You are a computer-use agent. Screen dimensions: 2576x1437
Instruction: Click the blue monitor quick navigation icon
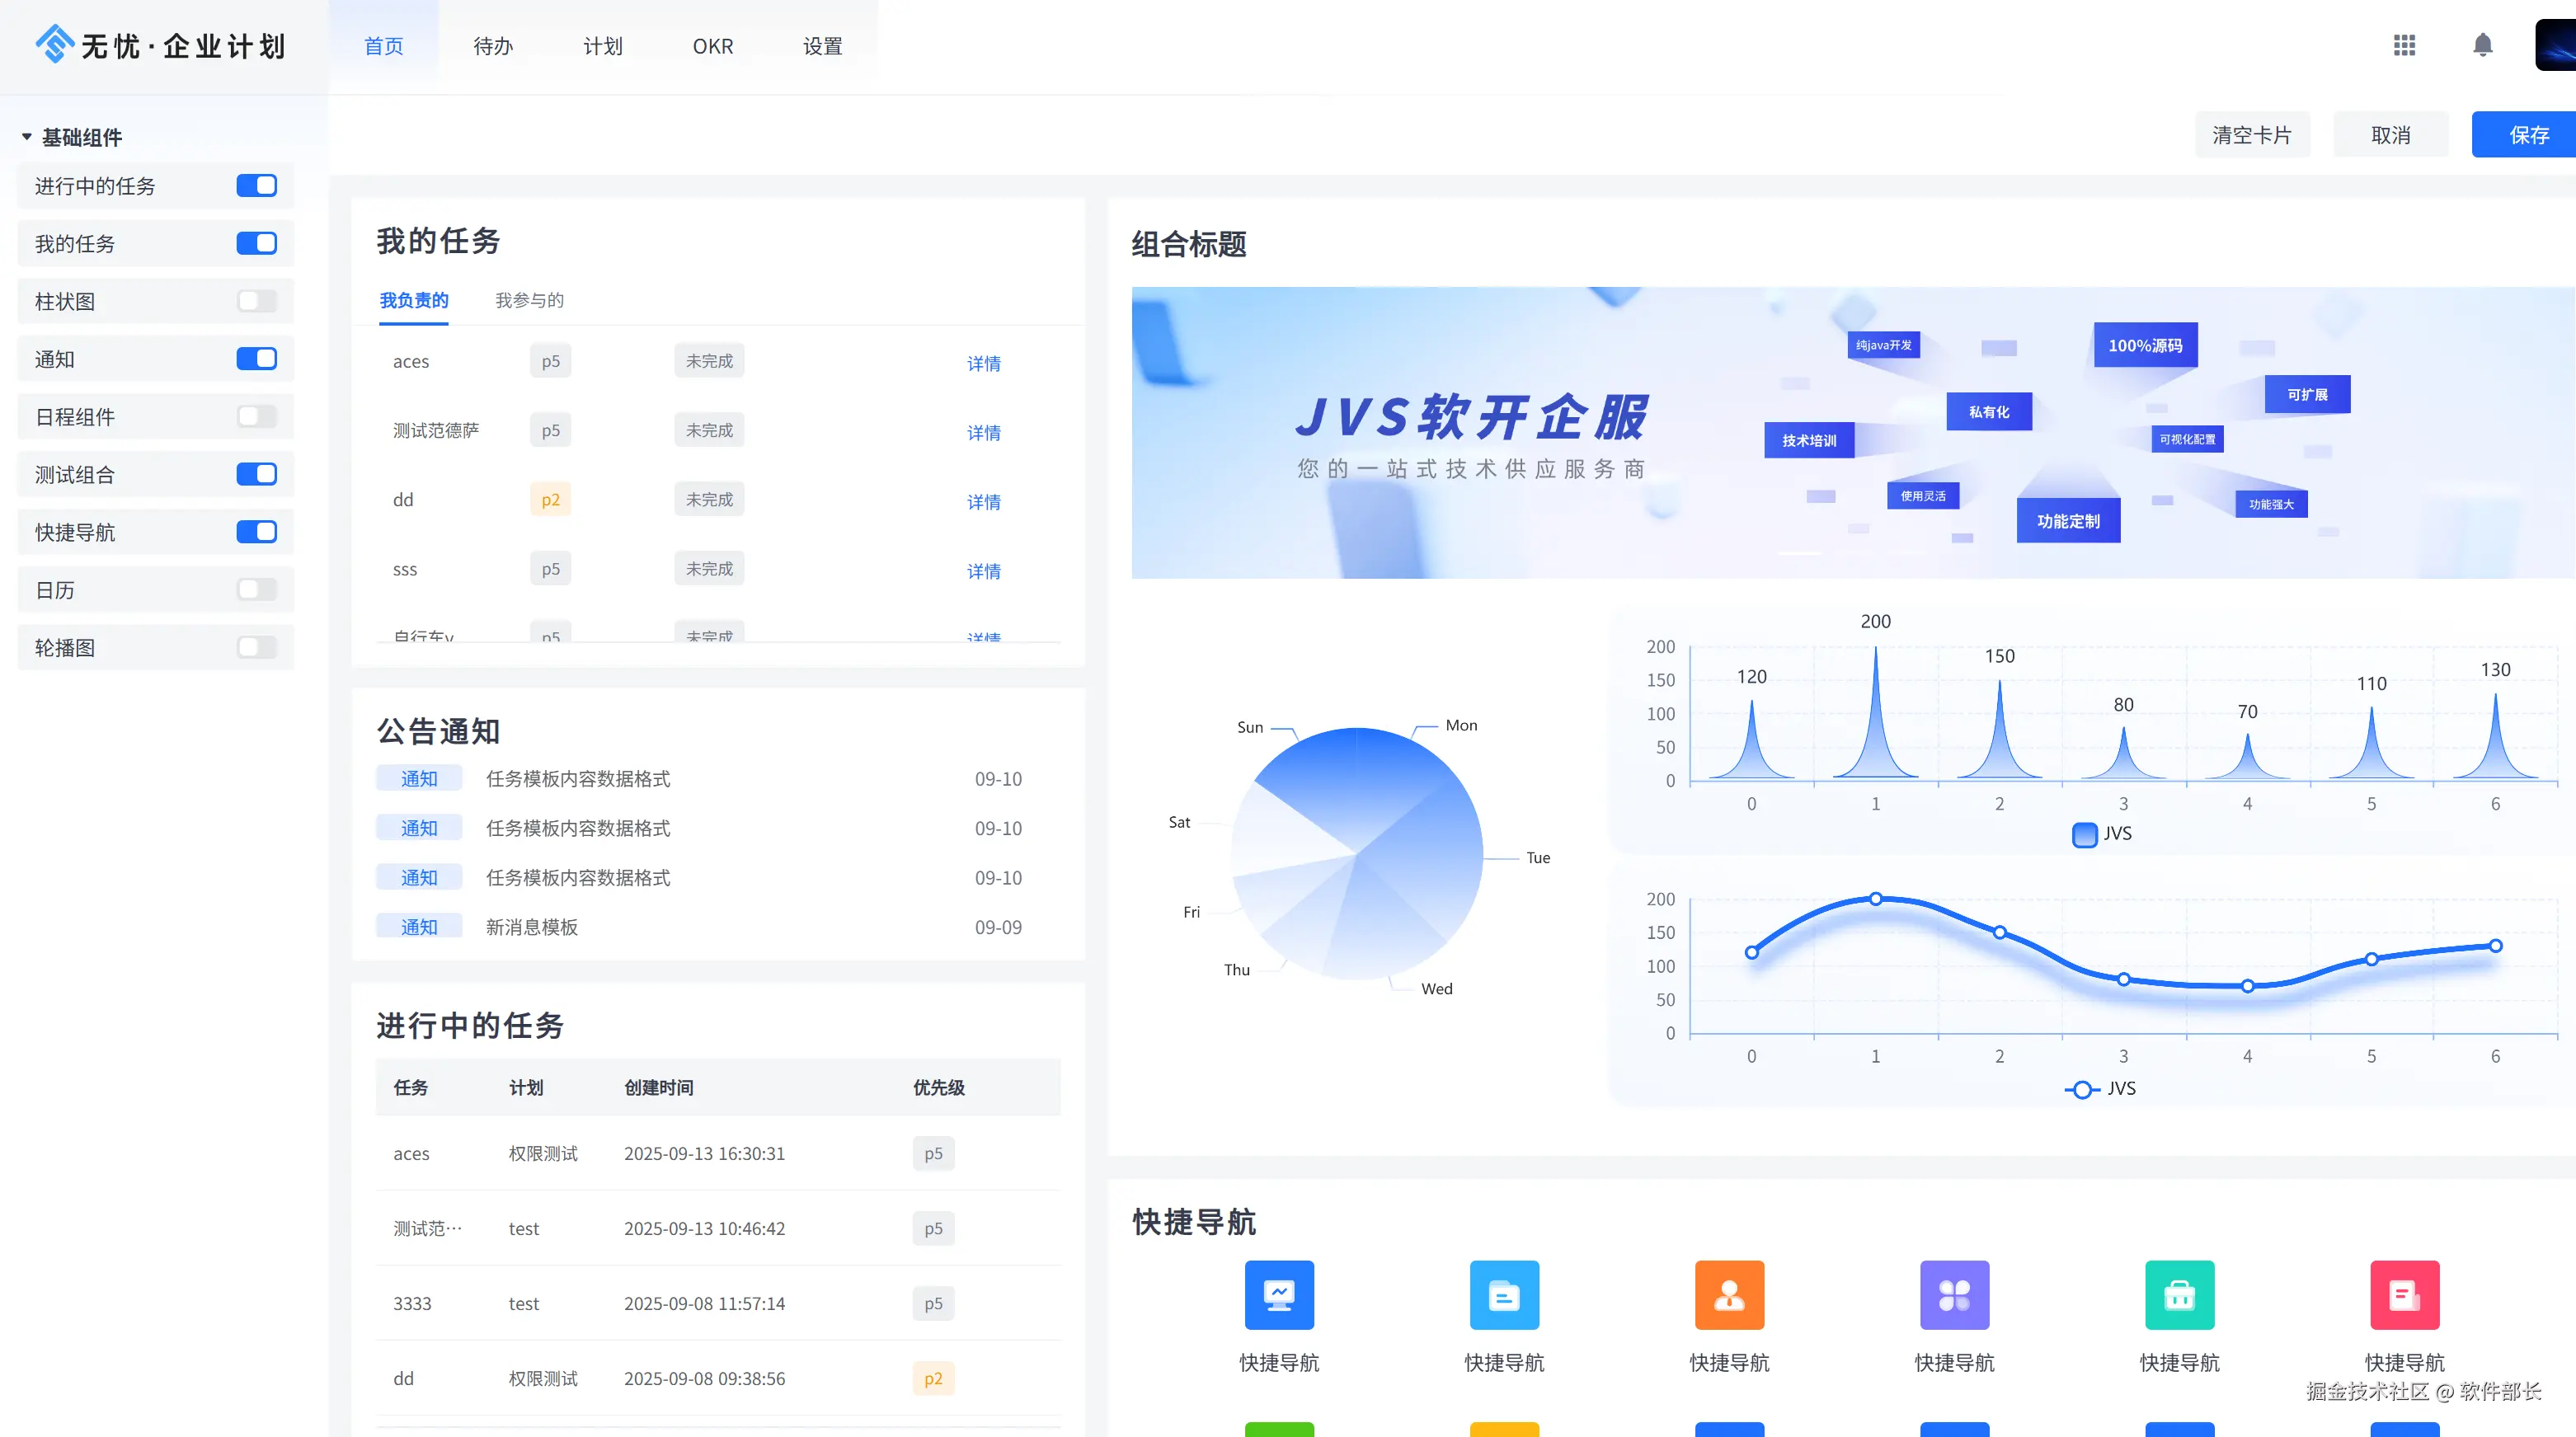1279,1295
